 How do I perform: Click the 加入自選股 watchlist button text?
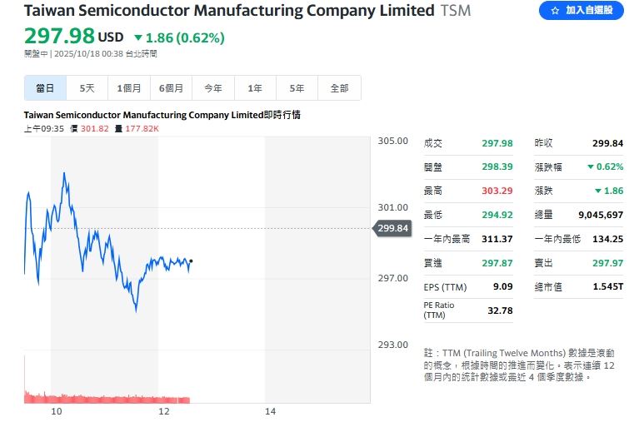589,11
